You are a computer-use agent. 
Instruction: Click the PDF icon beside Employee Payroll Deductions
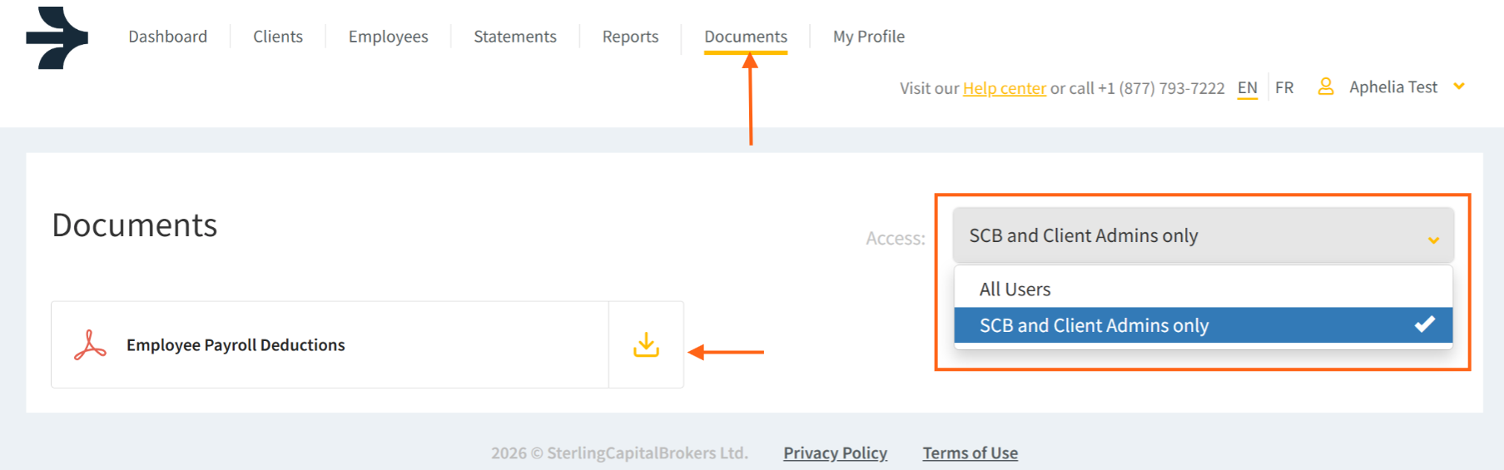(x=90, y=344)
